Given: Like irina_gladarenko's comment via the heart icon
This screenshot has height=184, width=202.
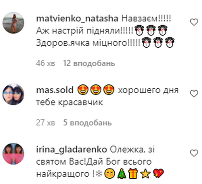Looking at the screenshot, I should coord(194,153).
